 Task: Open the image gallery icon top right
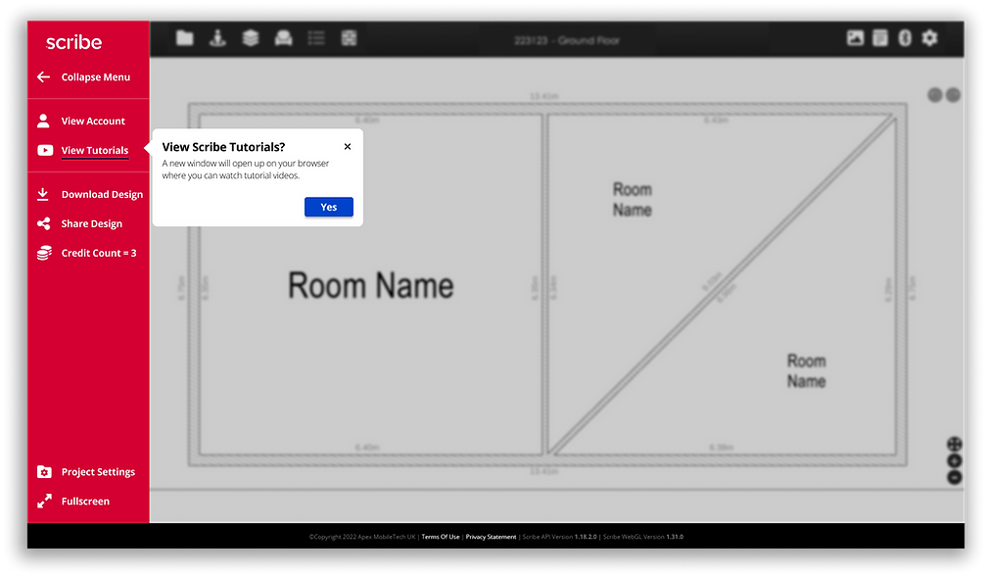(855, 37)
